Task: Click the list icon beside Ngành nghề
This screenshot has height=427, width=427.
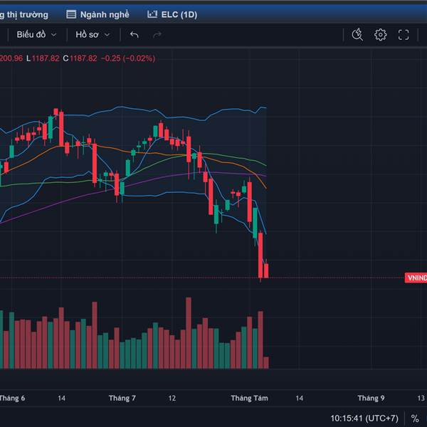Action: [71, 14]
